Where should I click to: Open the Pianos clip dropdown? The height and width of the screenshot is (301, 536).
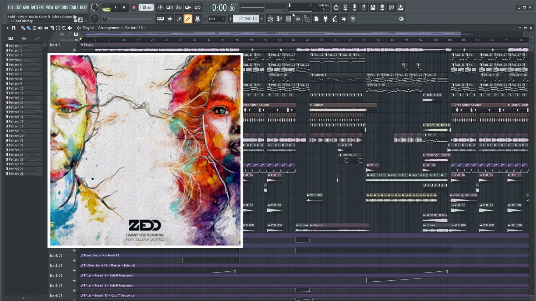coord(312,225)
